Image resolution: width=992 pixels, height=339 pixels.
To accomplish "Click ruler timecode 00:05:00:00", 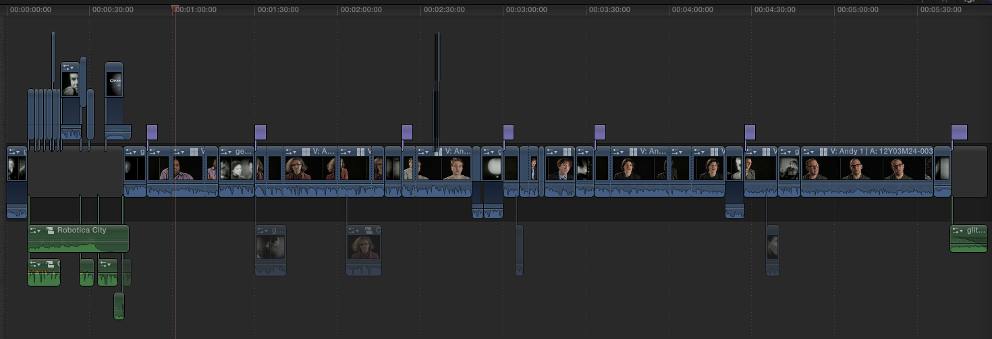I will [858, 10].
